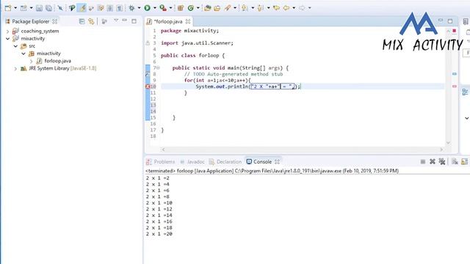Click the Terminate square in Console

coord(423,161)
